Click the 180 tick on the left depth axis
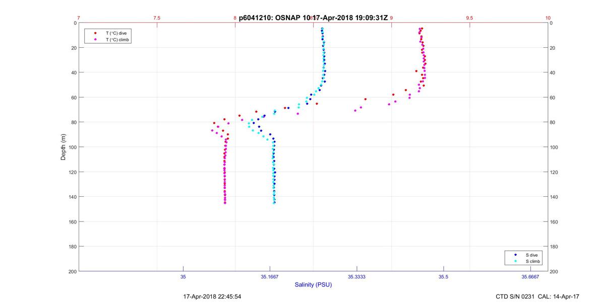Image resolution: width=605 pixels, height=305 pixels. (x=72, y=247)
